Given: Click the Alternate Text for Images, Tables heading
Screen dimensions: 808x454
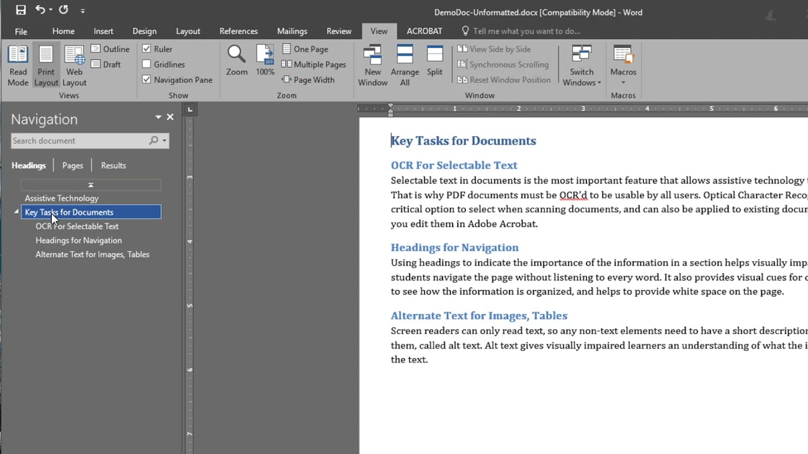Looking at the screenshot, I should (x=479, y=315).
